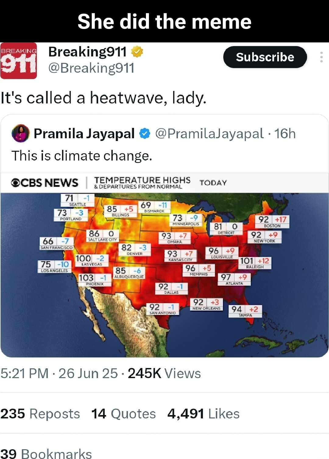Click the 5:21 PM 26 Jun 25 timestamp

pos(59,373)
